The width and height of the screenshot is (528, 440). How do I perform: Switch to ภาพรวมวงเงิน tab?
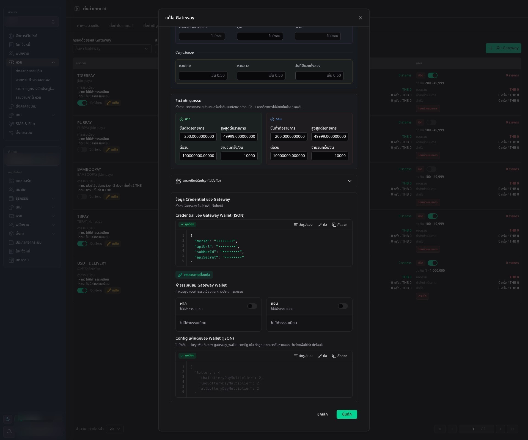tap(88, 26)
